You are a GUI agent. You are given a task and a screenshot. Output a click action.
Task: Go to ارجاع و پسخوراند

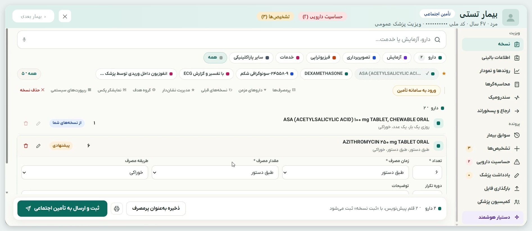coord(493,111)
